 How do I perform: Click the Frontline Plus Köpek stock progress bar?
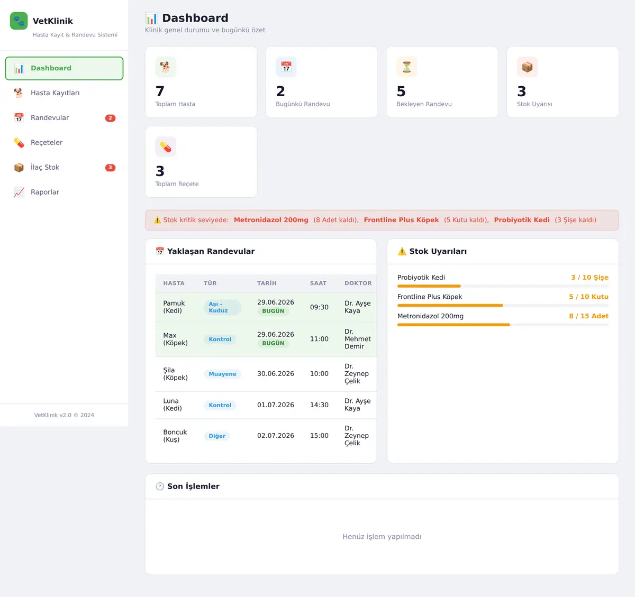pos(503,305)
